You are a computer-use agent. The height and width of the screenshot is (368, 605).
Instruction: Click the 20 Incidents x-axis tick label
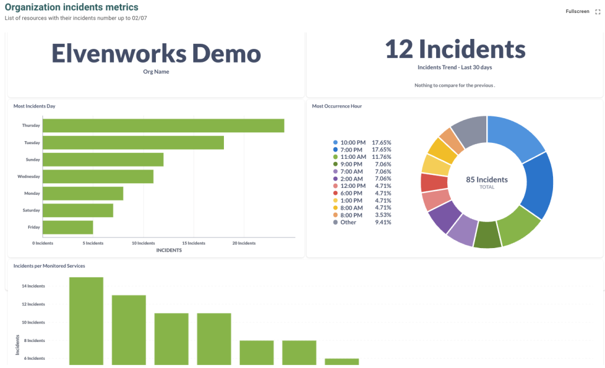244,243
